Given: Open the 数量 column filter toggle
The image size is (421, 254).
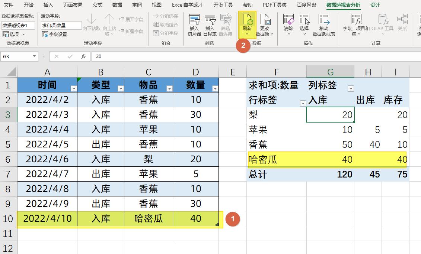Looking at the screenshot, I should (214, 88).
